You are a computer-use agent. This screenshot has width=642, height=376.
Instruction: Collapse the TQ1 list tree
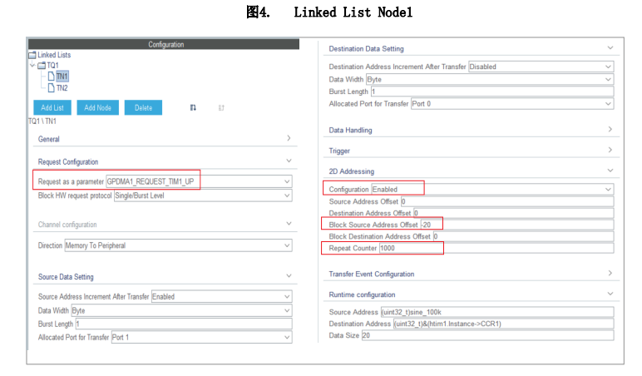[x=32, y=65]
